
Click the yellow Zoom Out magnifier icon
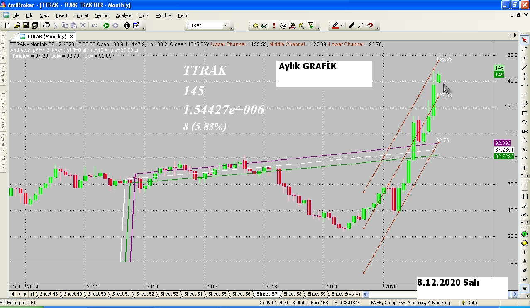pos(525,243)
